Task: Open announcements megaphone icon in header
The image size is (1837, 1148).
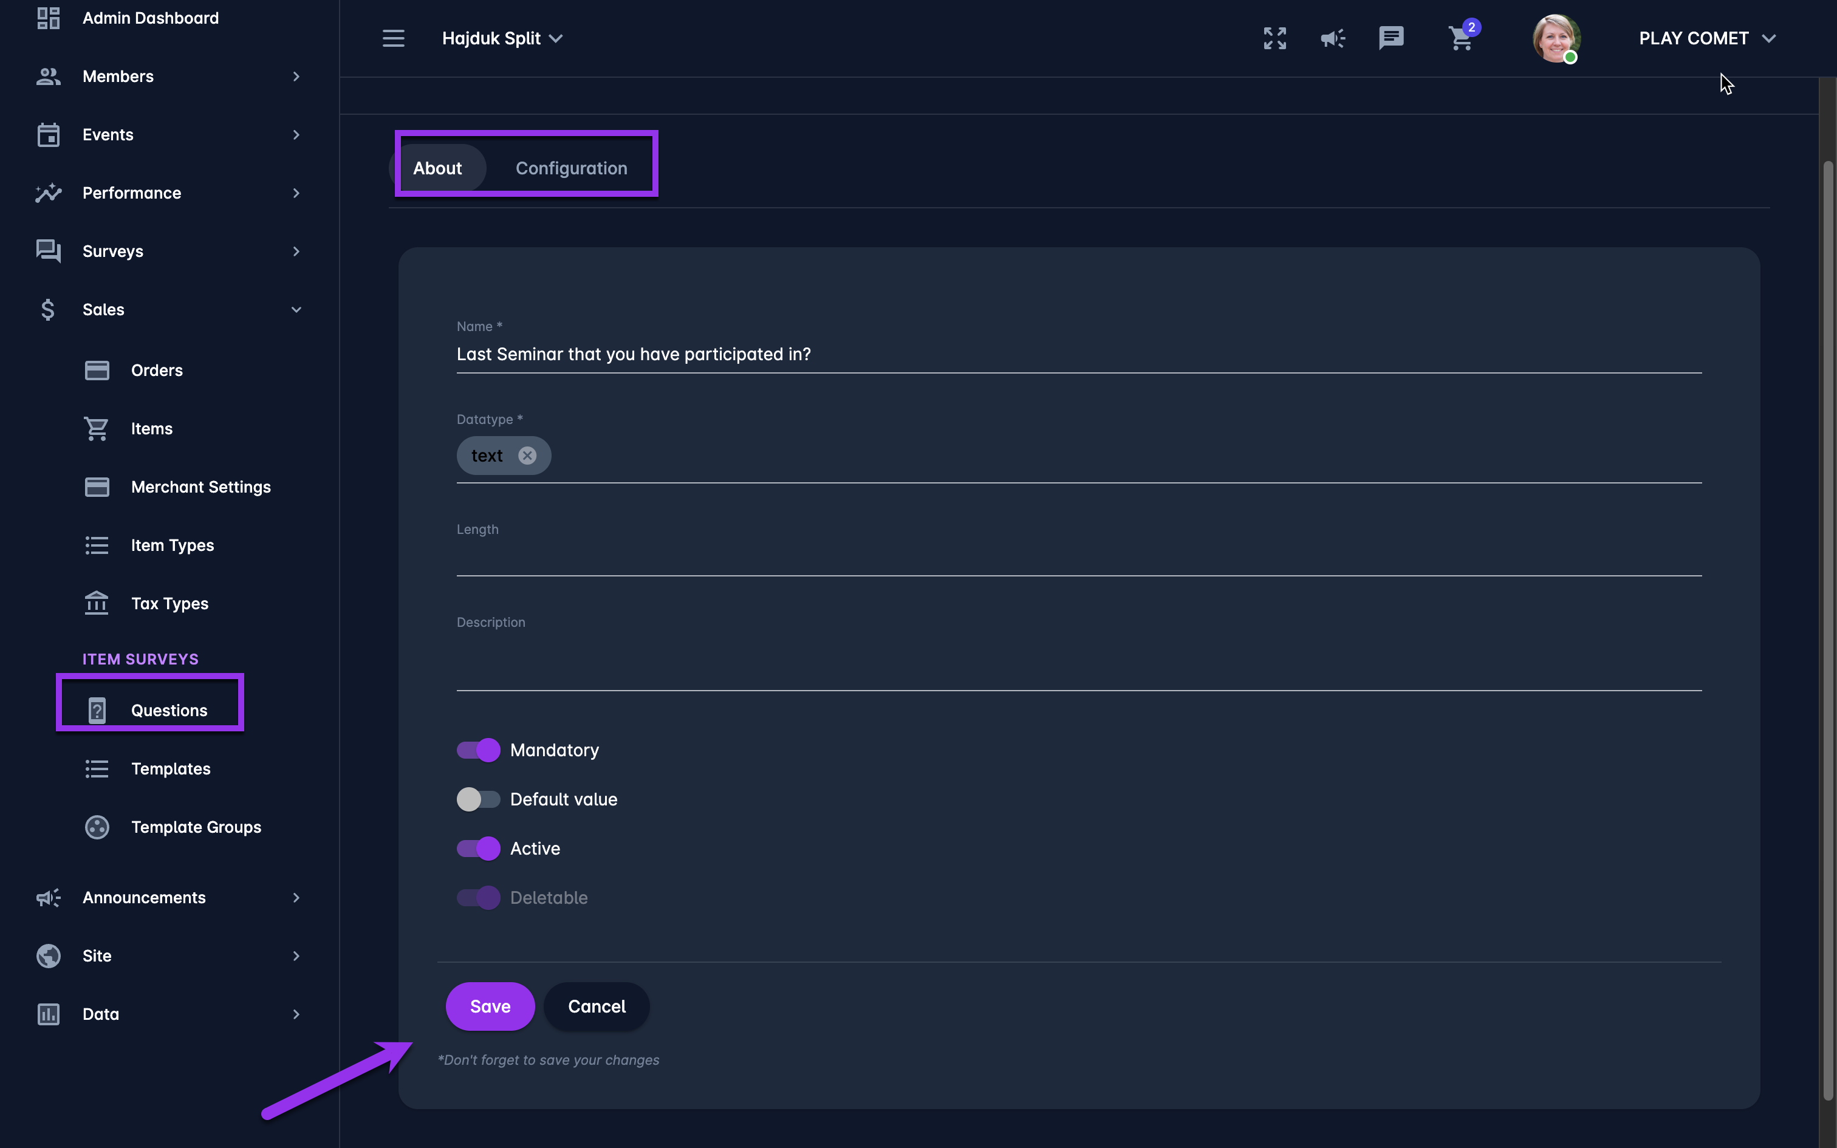Action: (1332, 38)
